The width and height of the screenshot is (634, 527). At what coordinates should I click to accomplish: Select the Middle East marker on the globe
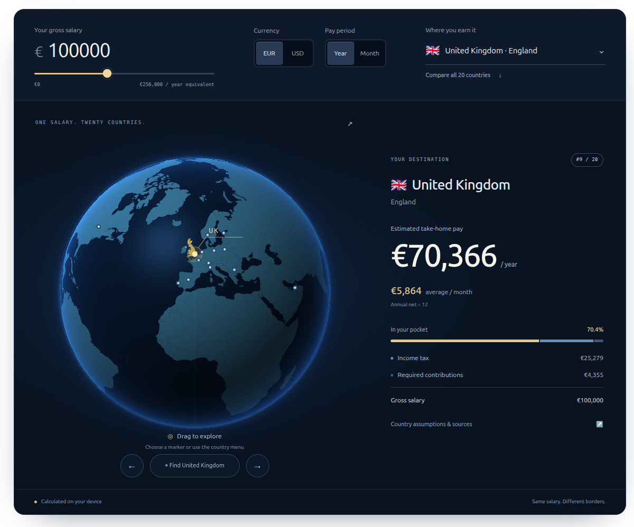coord(295,288)
